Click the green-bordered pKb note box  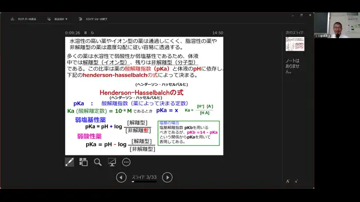(x=188, y=133)
